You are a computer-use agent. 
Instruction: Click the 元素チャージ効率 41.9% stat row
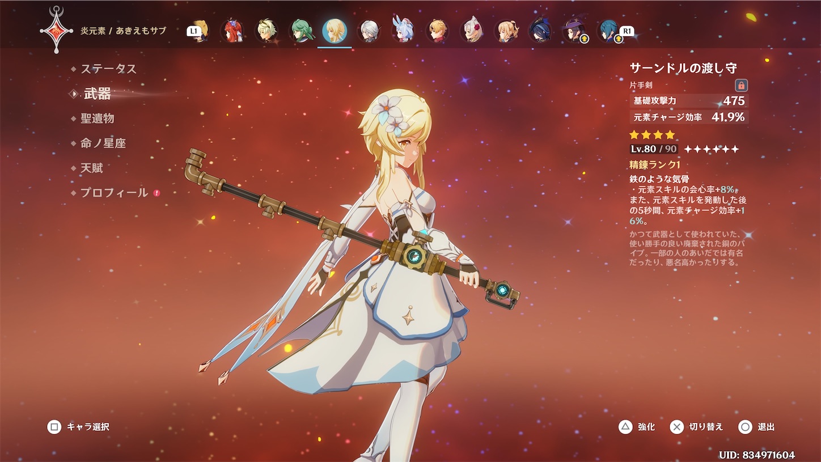(x=689, y=117)
